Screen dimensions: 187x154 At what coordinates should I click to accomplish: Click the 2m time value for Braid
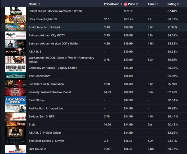coord(150,125)
